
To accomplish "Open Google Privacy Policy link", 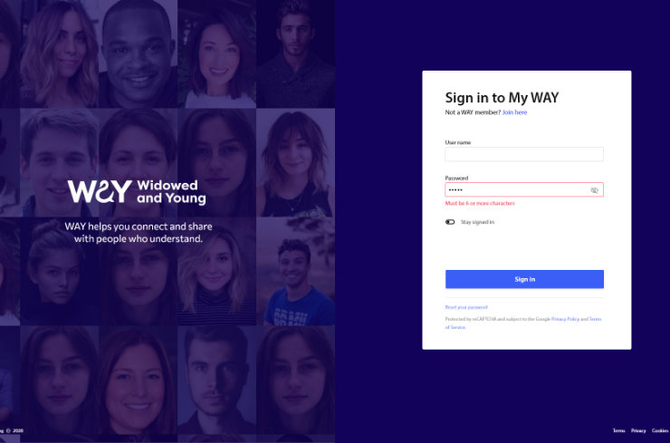I will coord(565,319).
